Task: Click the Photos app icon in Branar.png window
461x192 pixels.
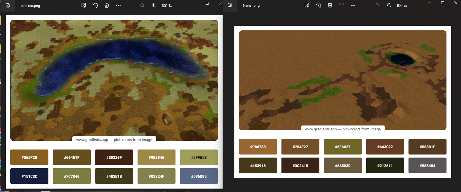Action: point(230,5)
